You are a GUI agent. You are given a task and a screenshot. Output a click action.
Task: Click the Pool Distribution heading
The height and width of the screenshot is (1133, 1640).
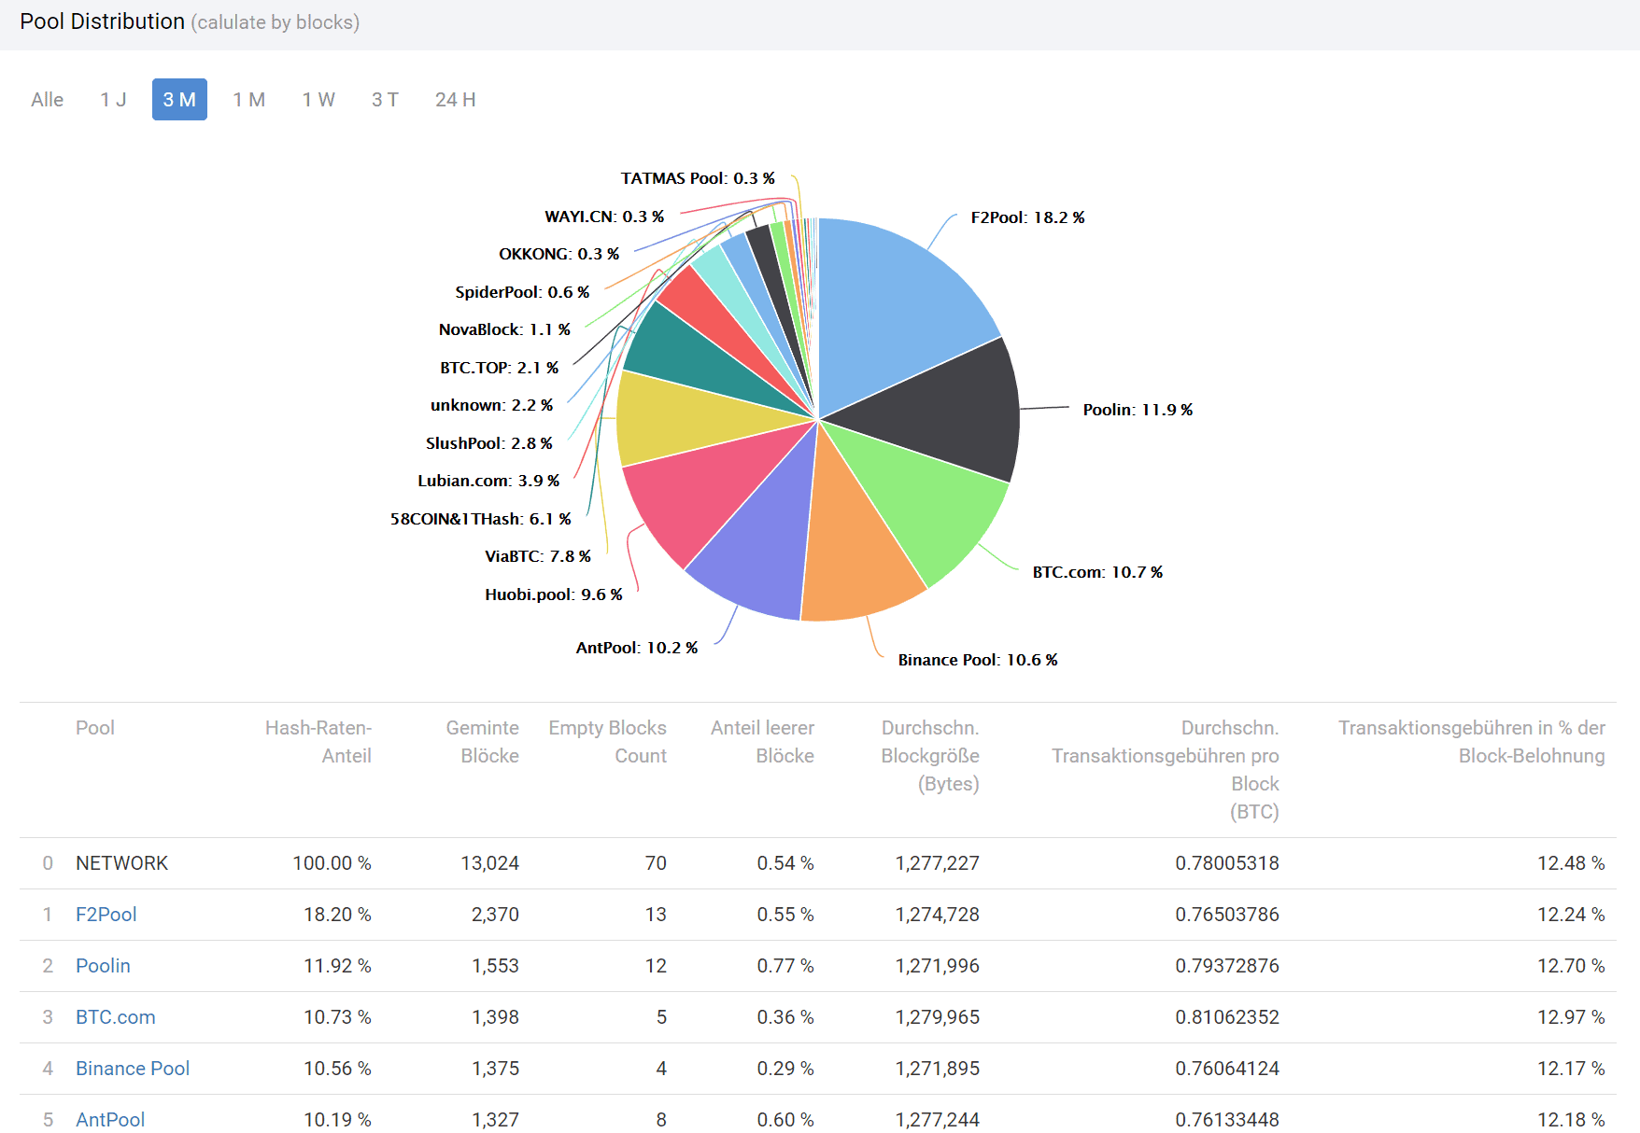pyautogui.click(x=103, y=21)
